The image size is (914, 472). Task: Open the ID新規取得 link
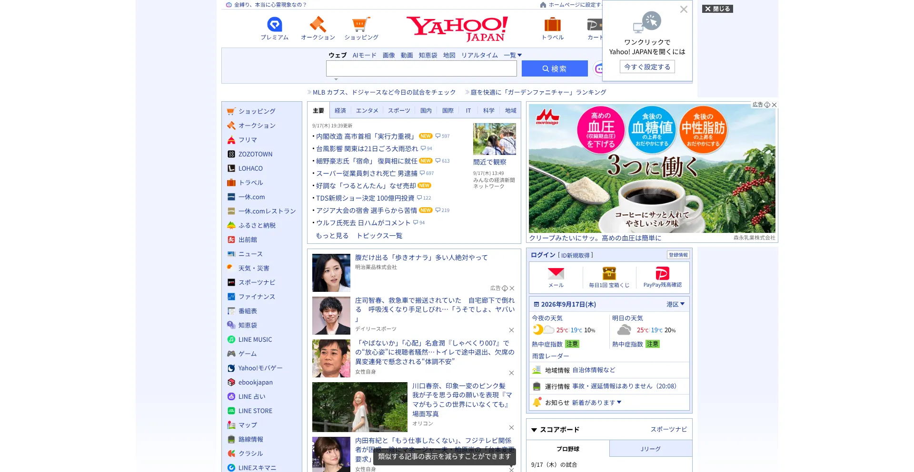(576, 255)
